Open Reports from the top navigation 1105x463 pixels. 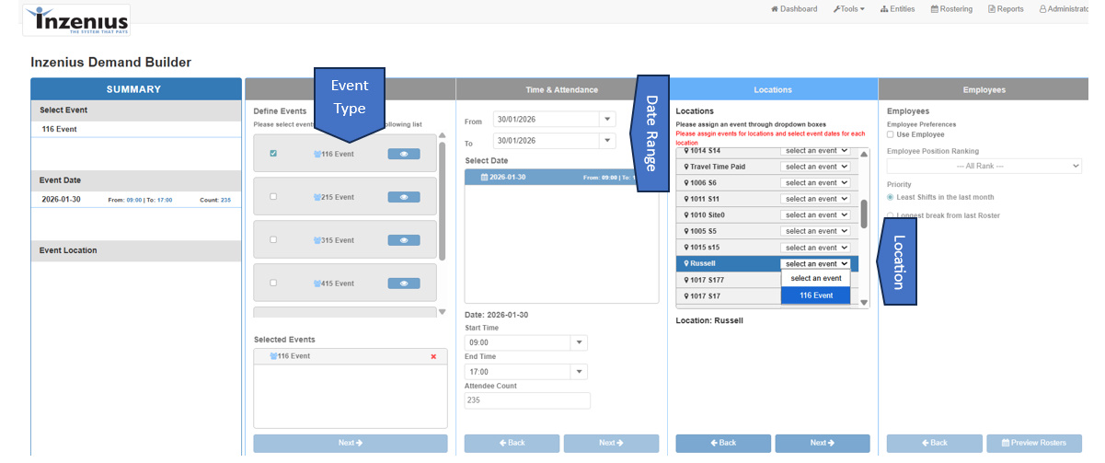click(1006, 9)
